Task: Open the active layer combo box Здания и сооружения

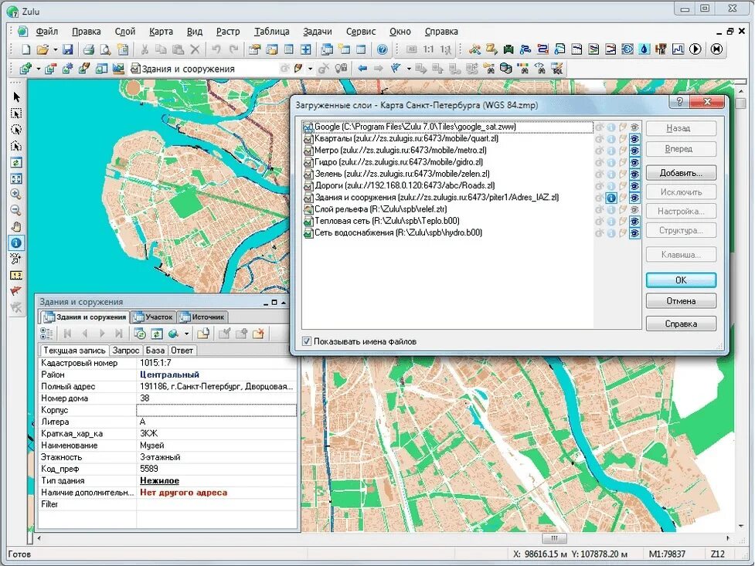Action: click(205, 69)
